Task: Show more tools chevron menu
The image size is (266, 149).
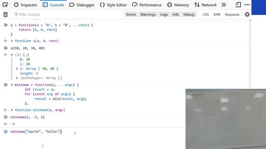Action: click(x=224, y=5)
